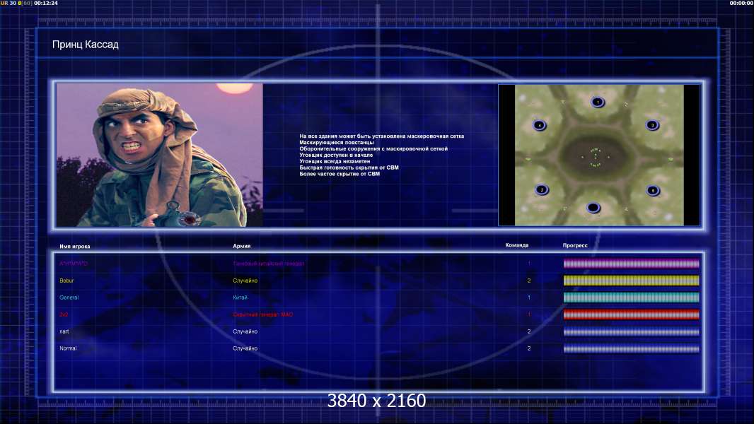
Task: Select the unnumbered bottom start position marker
Action: click(x=593, y=208)
